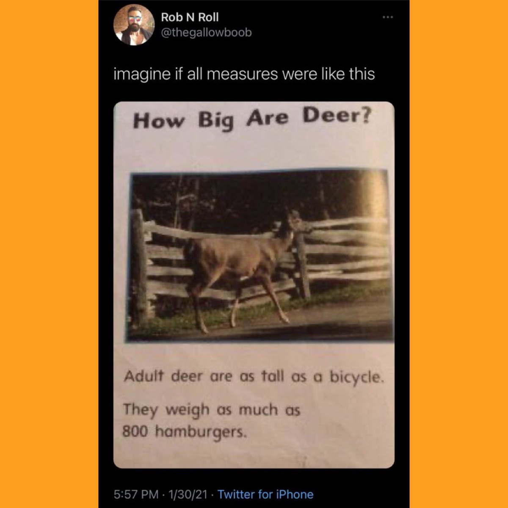Click the orange background right of the tweet

(459, 254)
